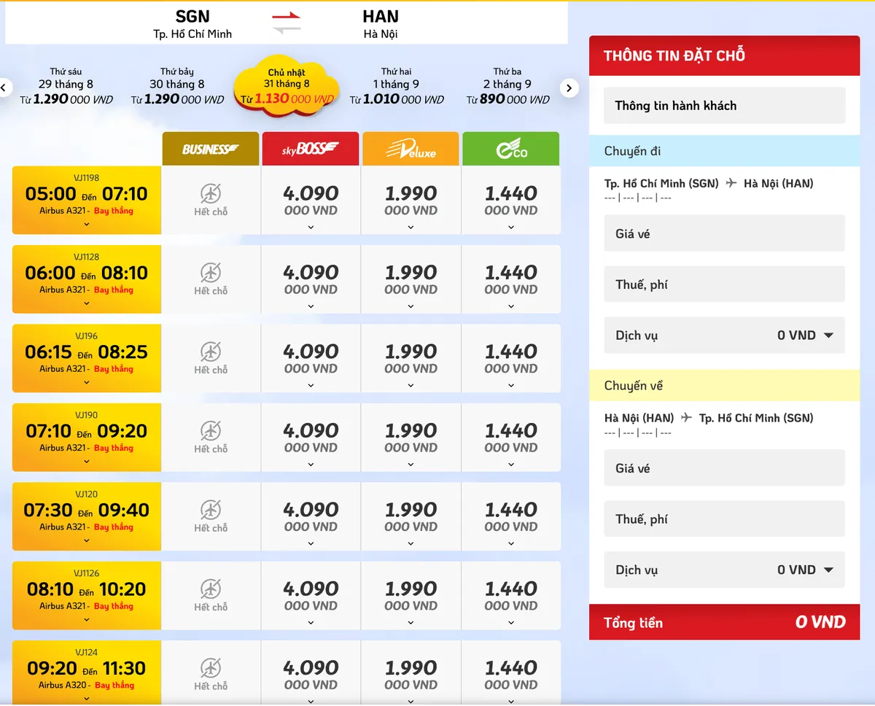Click the Tổng tiền total bar
875x706 pixels.
[x=725, y=622]
